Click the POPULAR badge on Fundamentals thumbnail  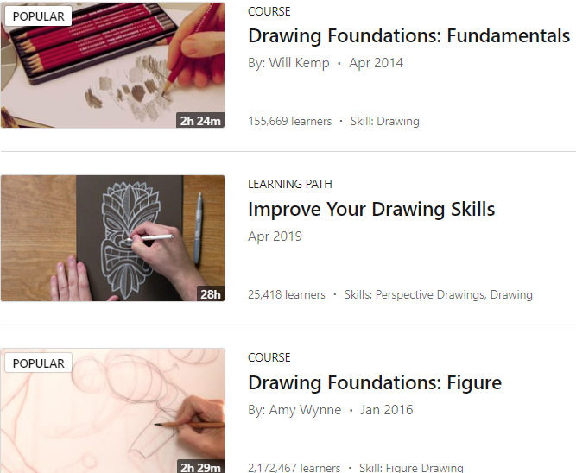point(38,16)
